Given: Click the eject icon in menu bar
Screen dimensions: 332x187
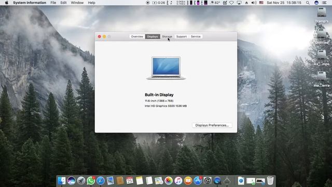Looking at the screenshot, I should (x=246, y=3).
